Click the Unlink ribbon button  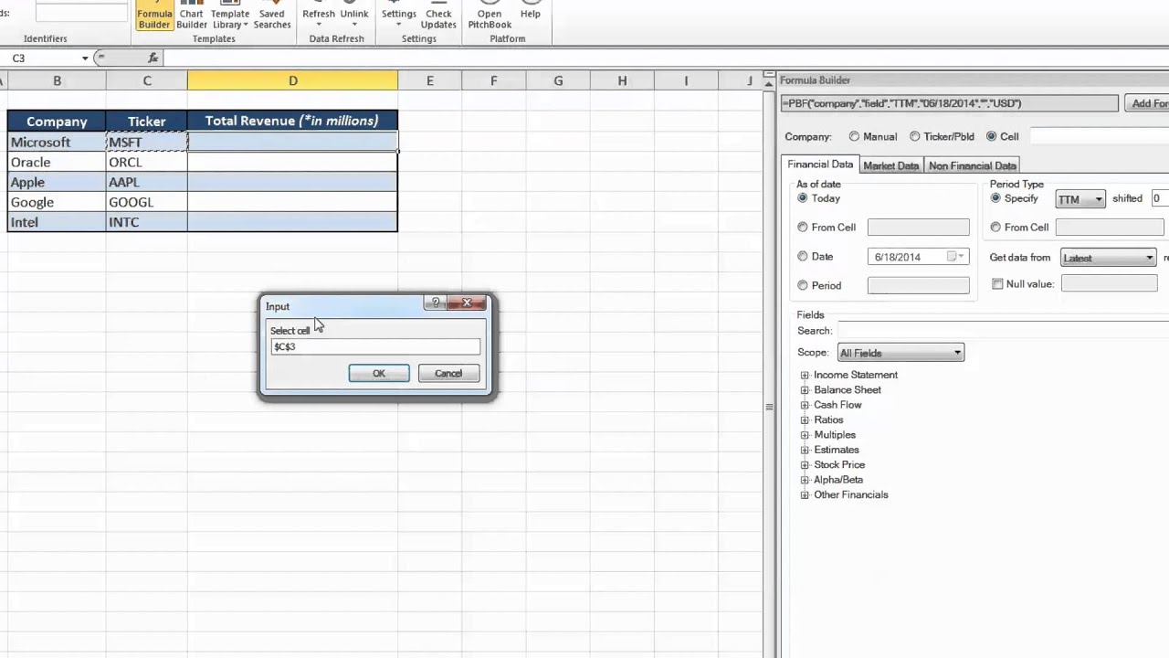(x=354, y=15)
